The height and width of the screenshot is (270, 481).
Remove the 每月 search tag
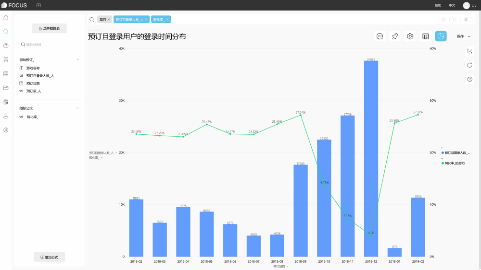tap(109, 20)
